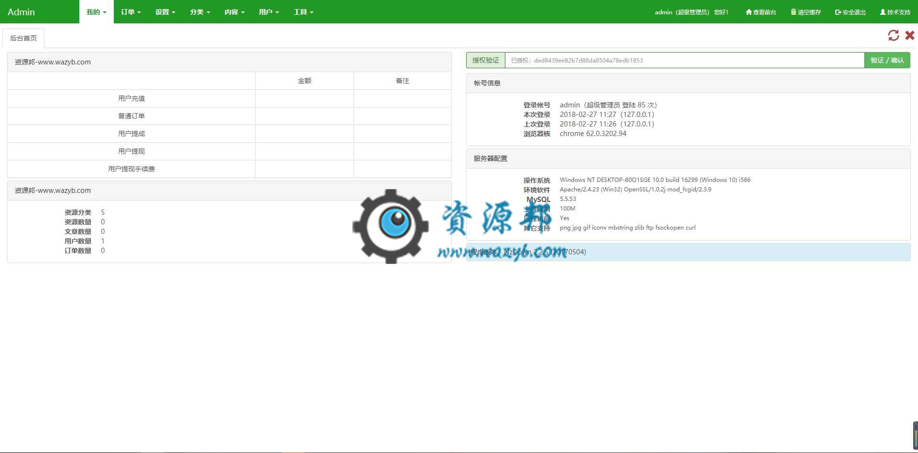This screenshot has height=453, width=918.
Task: Click the MySQL version 5.5.53 value
Action: [x=568, y=199]
